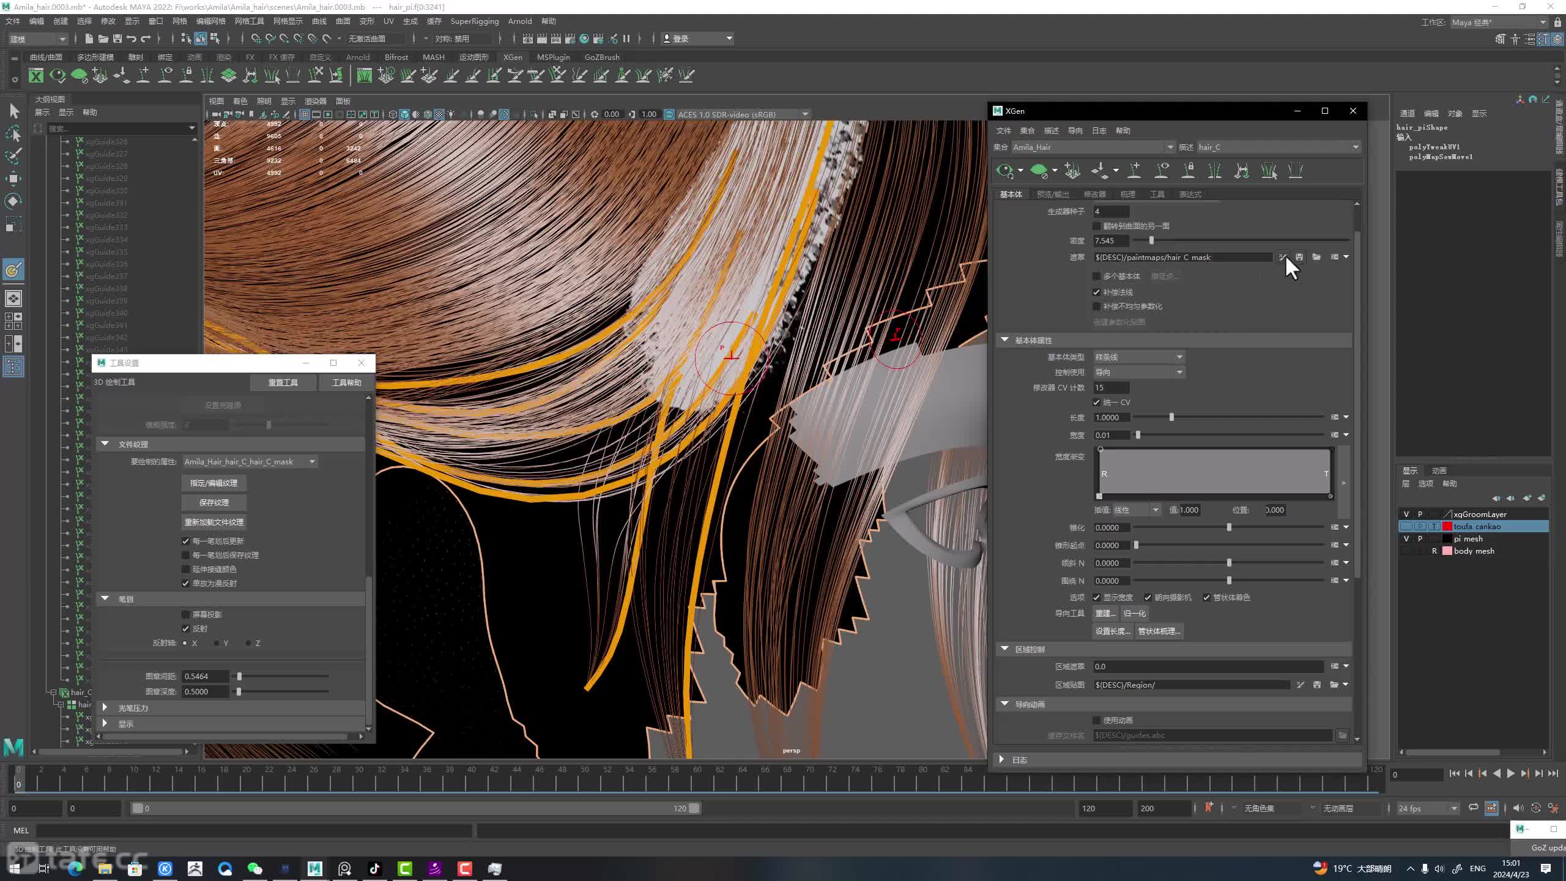This screenshot has width=1566, height=881.
Task: Click the Save scene icon in status line
Action: (117, 39)
